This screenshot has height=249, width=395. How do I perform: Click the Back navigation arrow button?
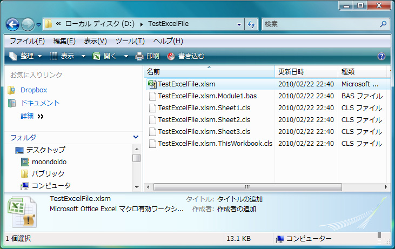pos(12,24)
